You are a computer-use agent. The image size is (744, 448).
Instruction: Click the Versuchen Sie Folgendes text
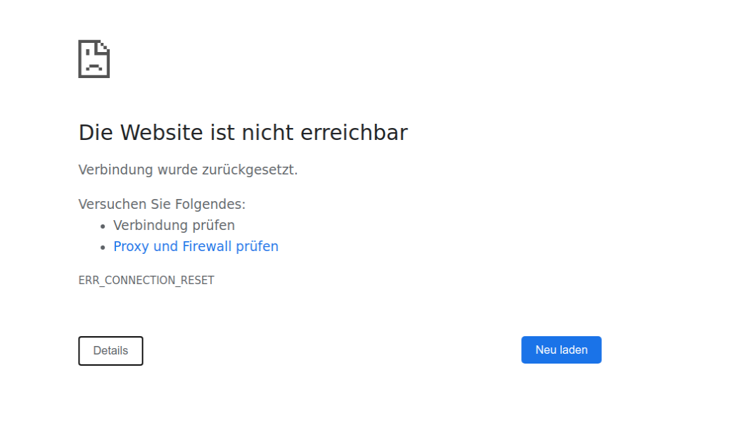(162, 205)
